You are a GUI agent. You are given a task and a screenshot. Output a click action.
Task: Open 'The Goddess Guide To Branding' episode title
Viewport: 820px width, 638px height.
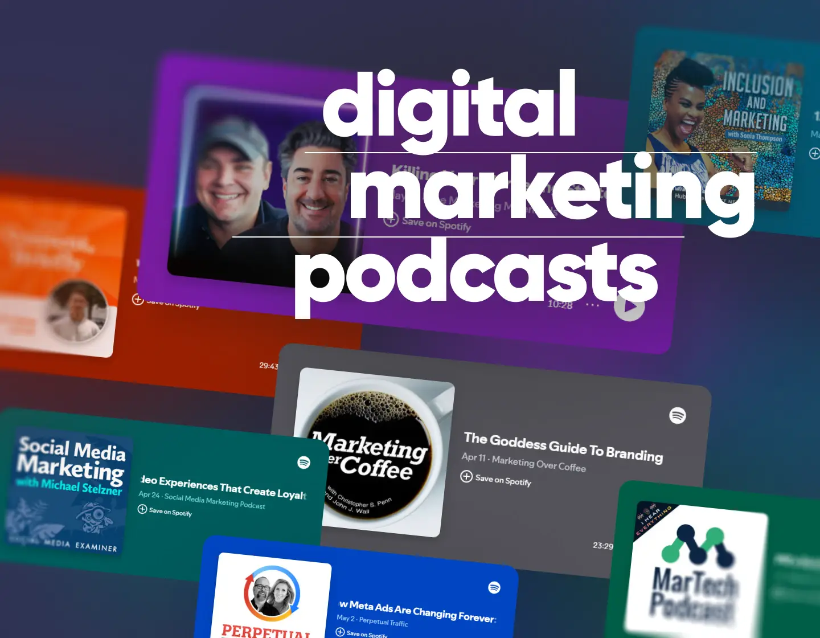(x=563, y=447)
